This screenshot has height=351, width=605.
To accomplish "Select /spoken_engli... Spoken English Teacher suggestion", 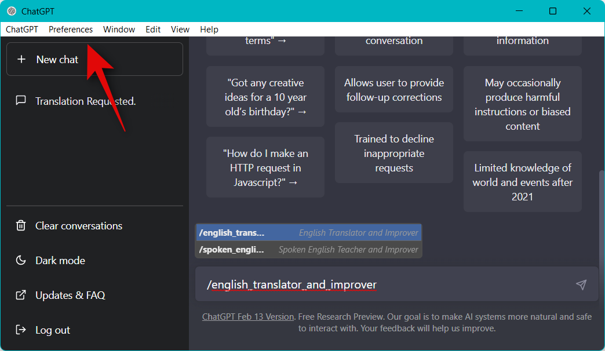I will coord(309,250).
